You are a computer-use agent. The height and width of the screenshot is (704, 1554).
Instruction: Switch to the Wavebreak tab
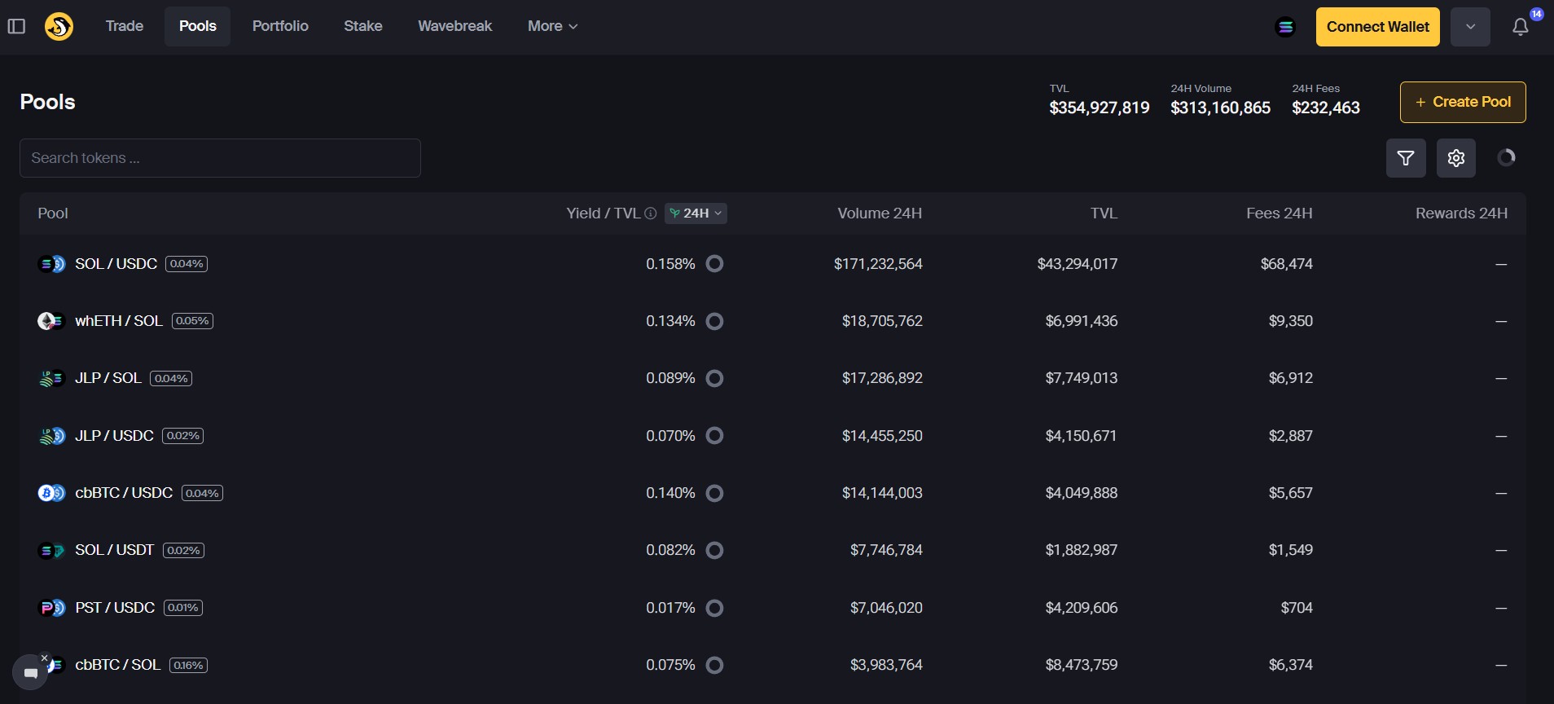point(454,26)
